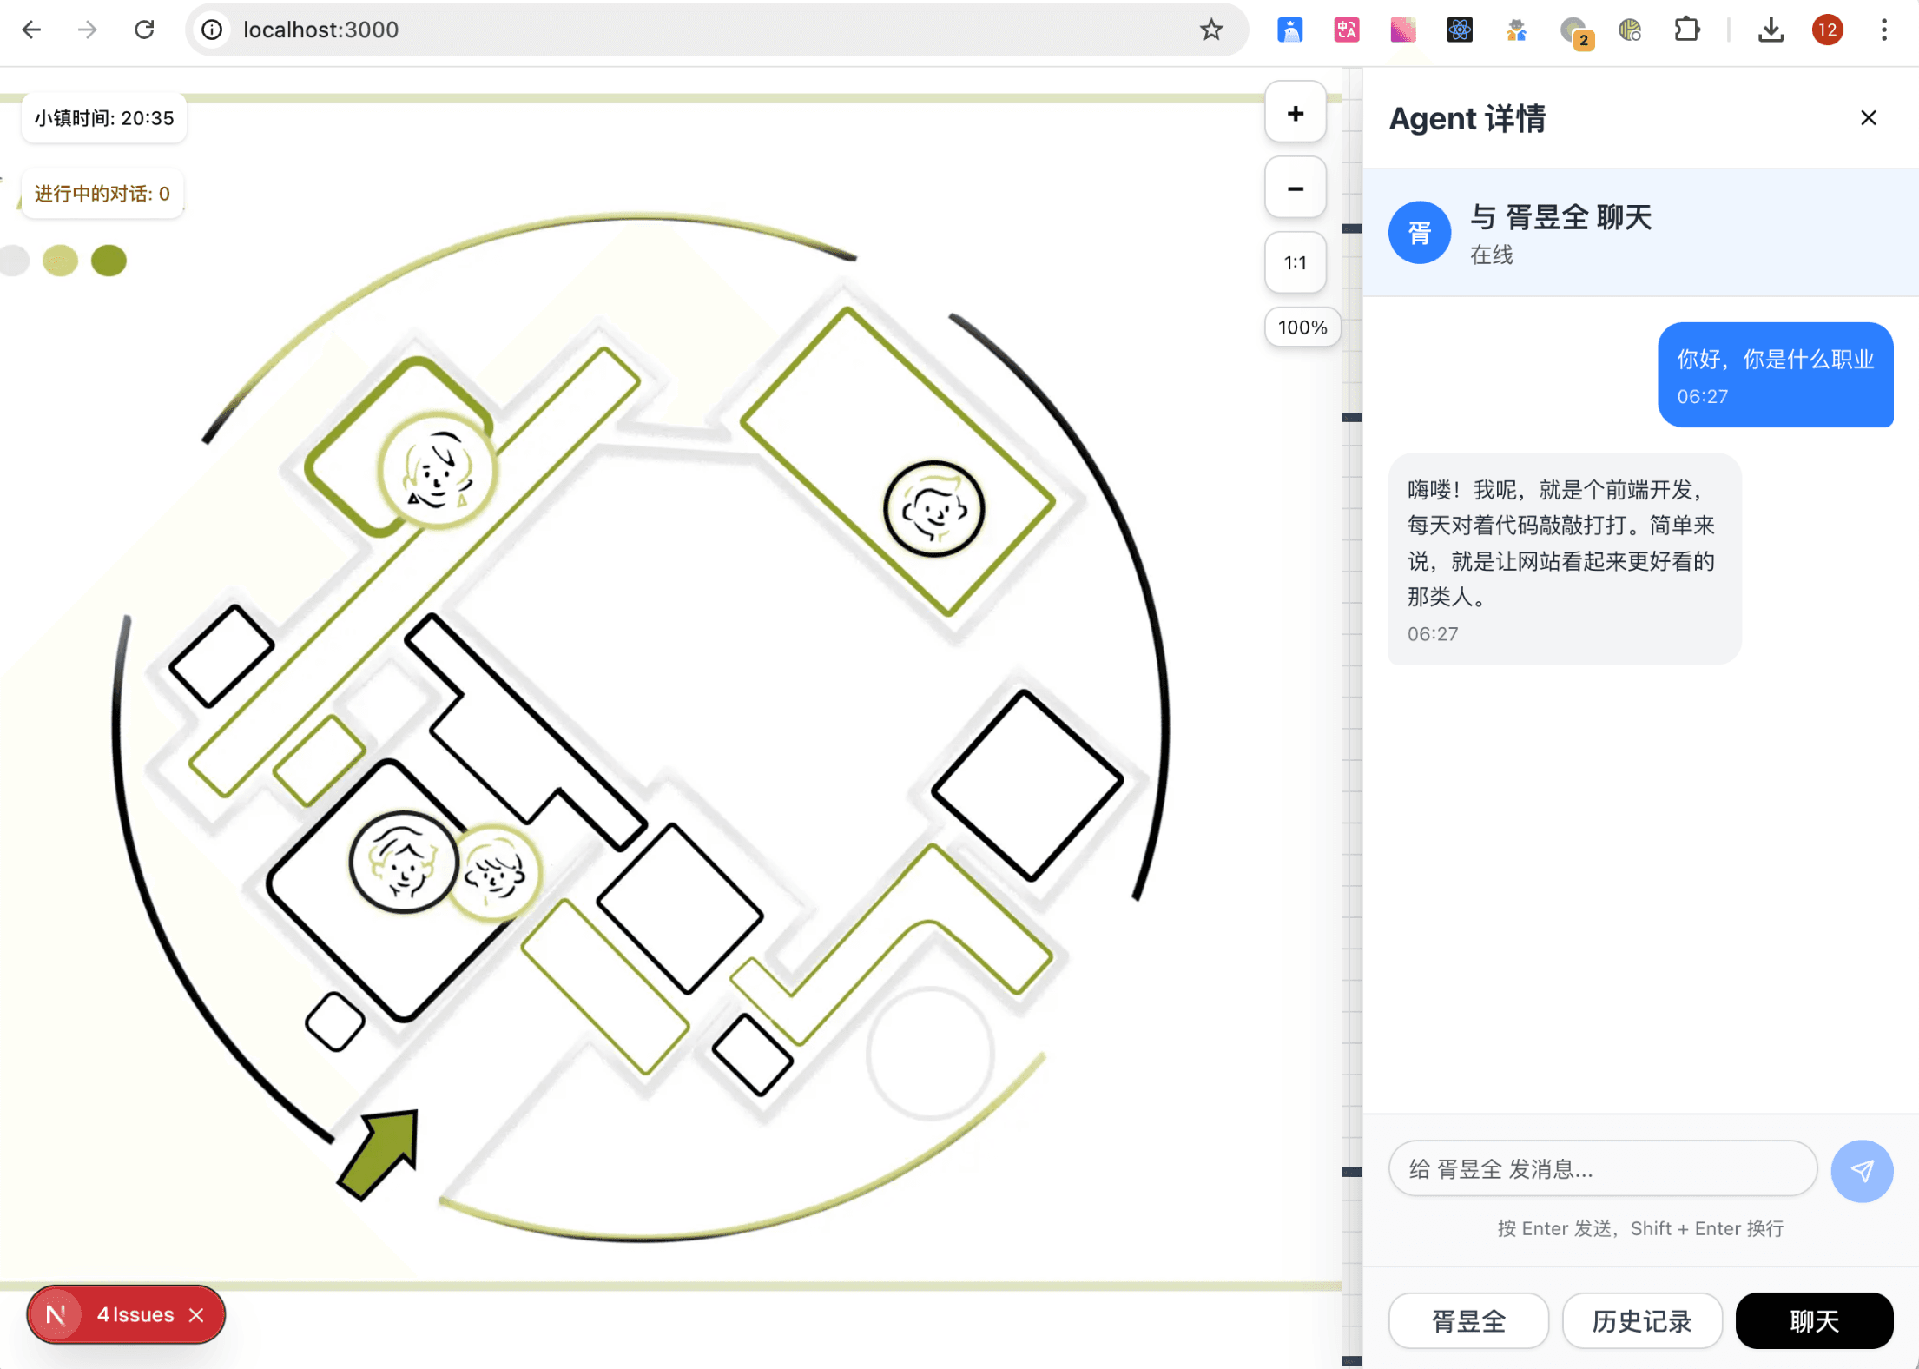Click the dark olive green color dot
The height and width of the screenshot is (1369, 1919).
[x=109, y=260]
